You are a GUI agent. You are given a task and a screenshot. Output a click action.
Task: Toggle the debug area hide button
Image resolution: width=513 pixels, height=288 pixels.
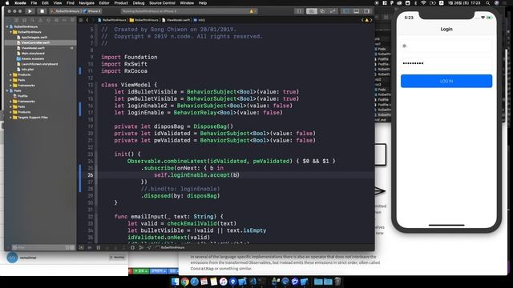click(x=81, y=247)
